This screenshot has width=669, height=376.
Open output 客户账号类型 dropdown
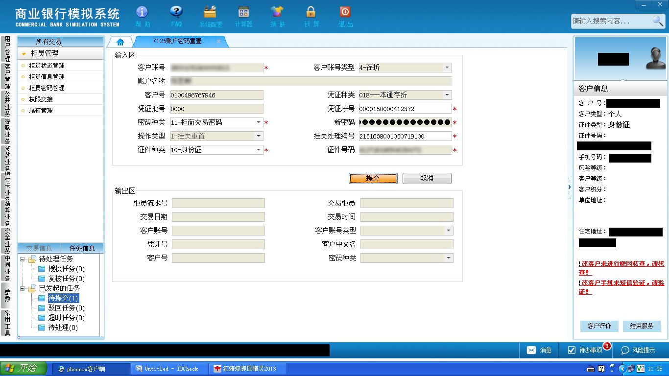coord(449,231)
